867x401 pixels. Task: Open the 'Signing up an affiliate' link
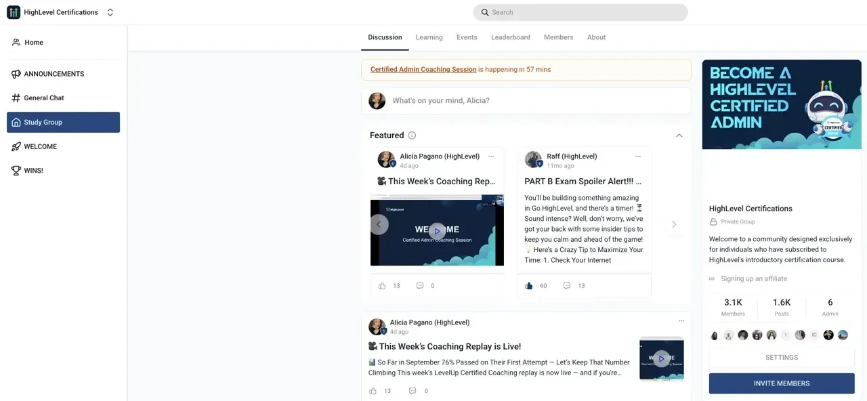coord(754,279)
